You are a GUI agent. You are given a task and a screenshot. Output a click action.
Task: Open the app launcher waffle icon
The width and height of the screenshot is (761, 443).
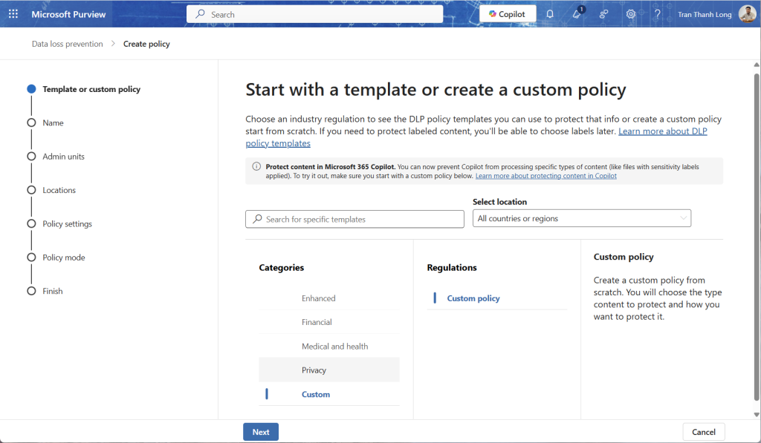13,14
